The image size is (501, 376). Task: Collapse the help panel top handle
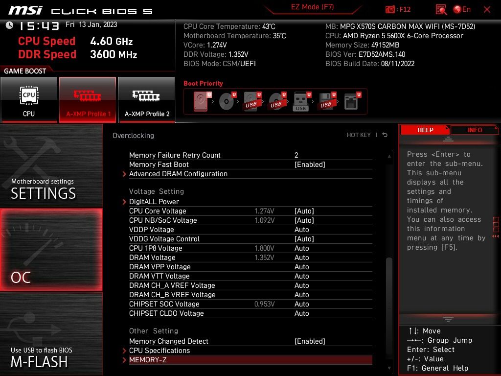448,139
